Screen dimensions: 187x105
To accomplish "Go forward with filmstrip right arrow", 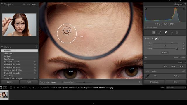I will (x=18, y=87).
